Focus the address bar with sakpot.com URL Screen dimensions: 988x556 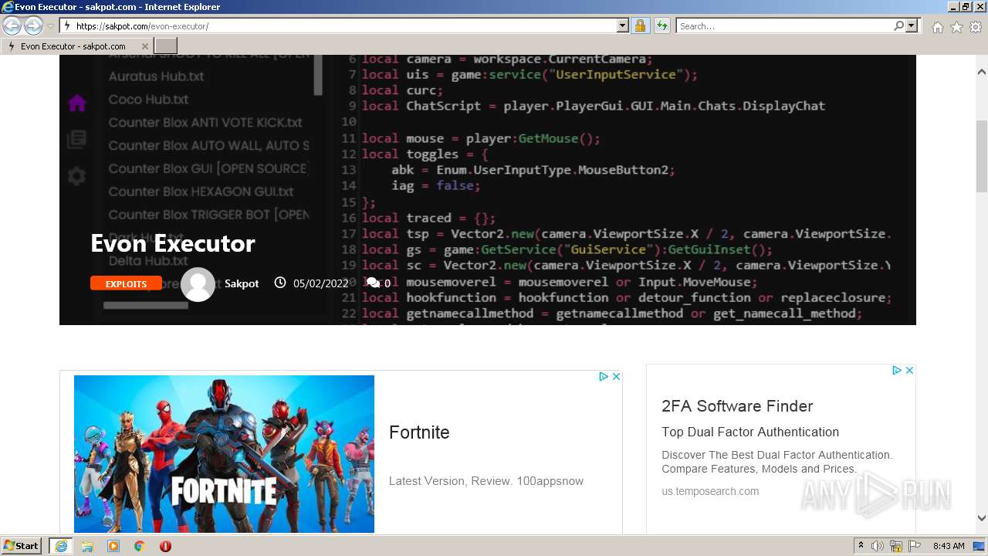click(338, 26)
